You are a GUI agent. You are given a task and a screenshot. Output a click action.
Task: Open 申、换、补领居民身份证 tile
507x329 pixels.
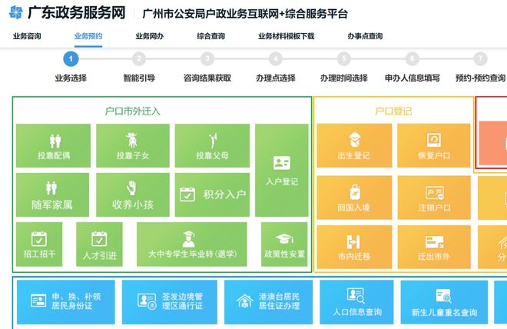[x=66, y=302]
